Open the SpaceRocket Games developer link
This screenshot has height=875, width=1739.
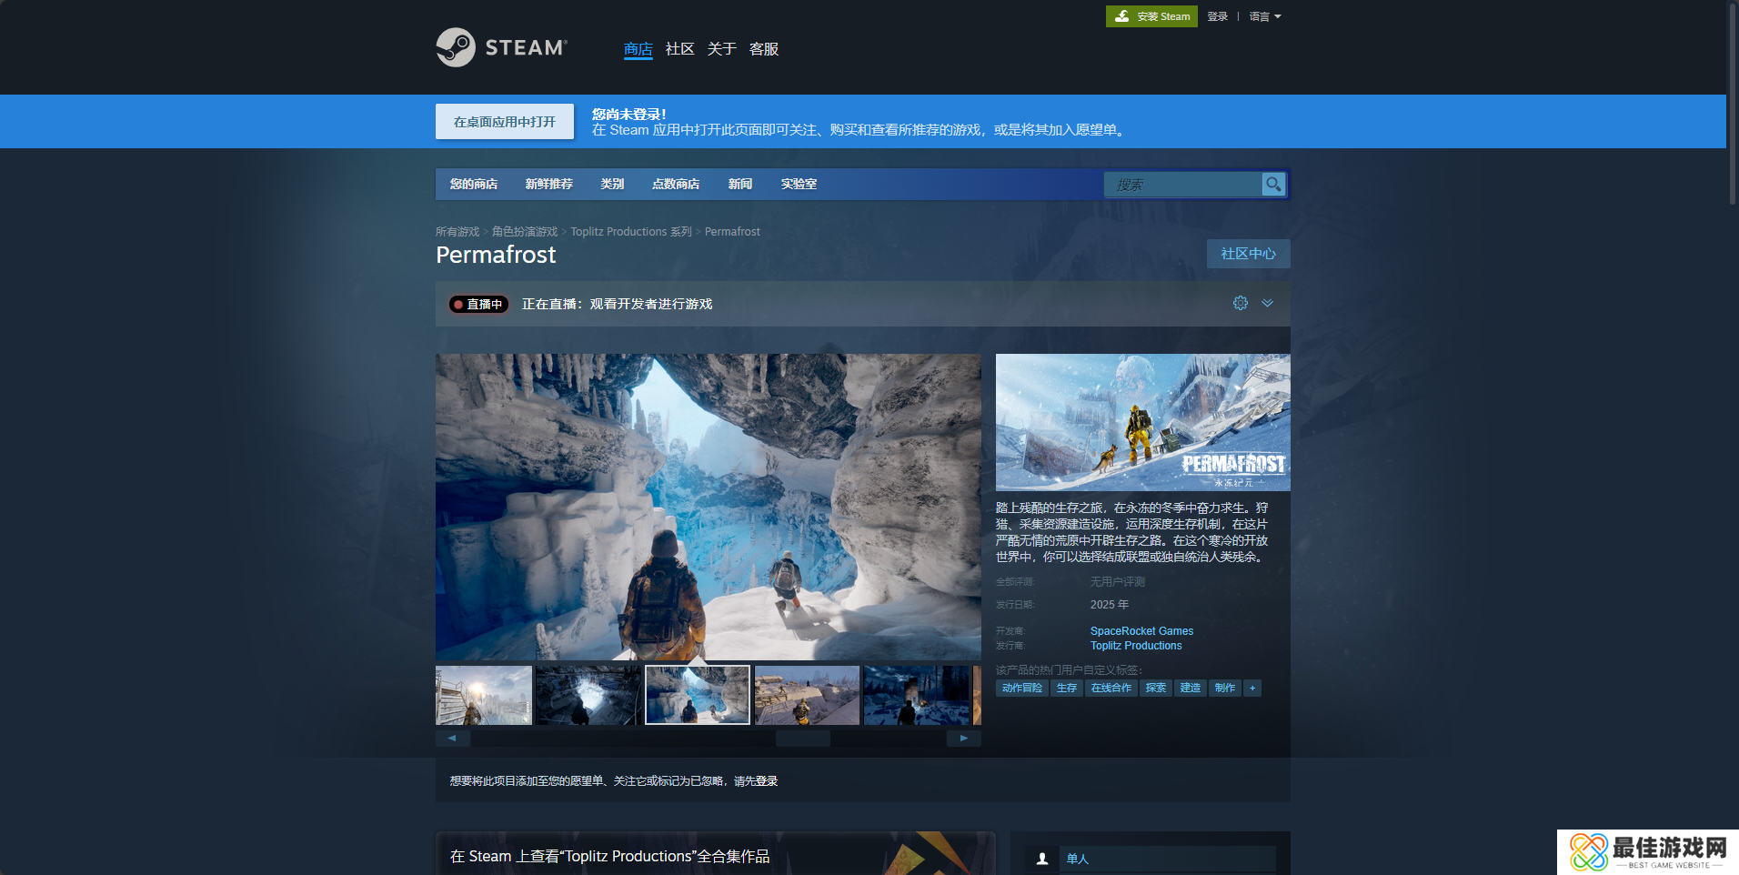click(1141, 631)
